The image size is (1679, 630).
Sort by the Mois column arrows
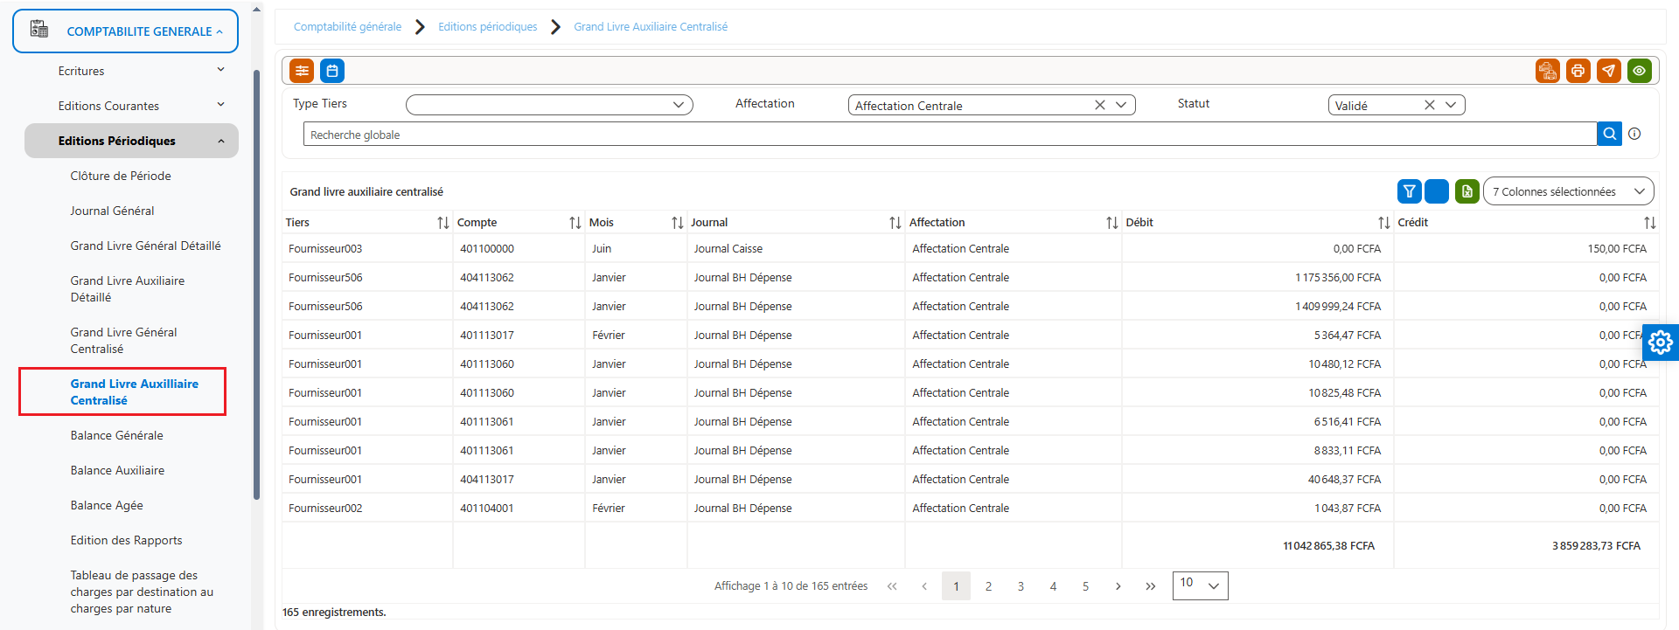(x=678, y=223)
